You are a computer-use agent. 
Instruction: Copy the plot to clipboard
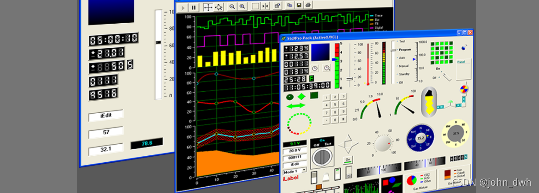click(x=290, y=5)
